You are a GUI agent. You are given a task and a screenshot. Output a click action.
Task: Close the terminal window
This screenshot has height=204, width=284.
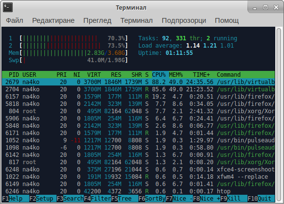(x=276, y=7)
